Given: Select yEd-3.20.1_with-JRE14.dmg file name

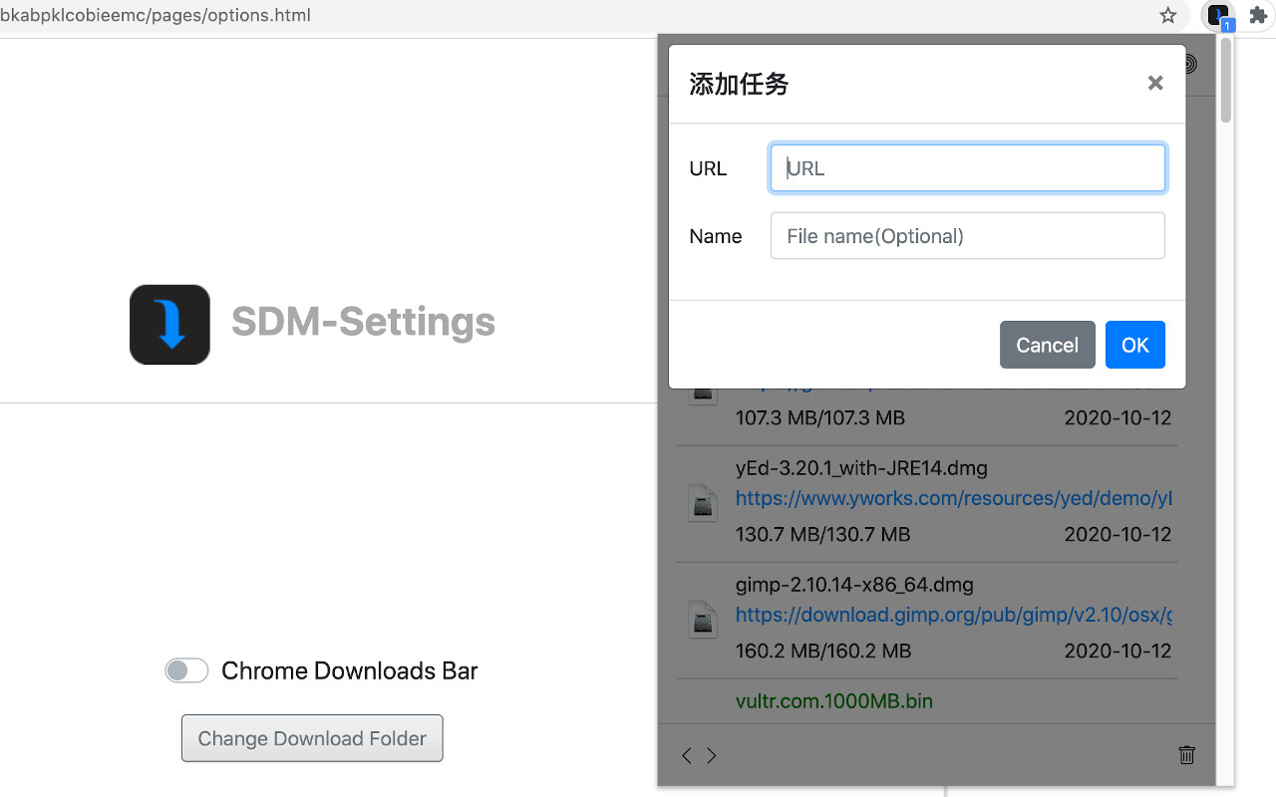Looking at the screenshot, I should (861, 468).
